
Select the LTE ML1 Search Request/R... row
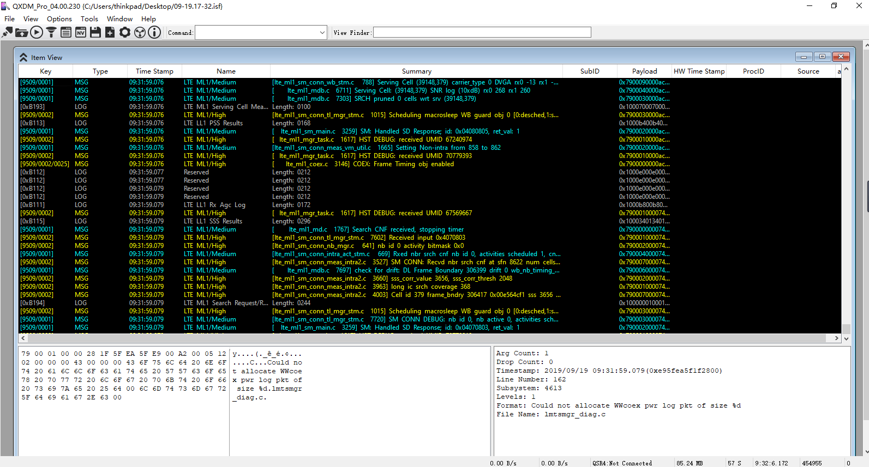tap(430, 303)
